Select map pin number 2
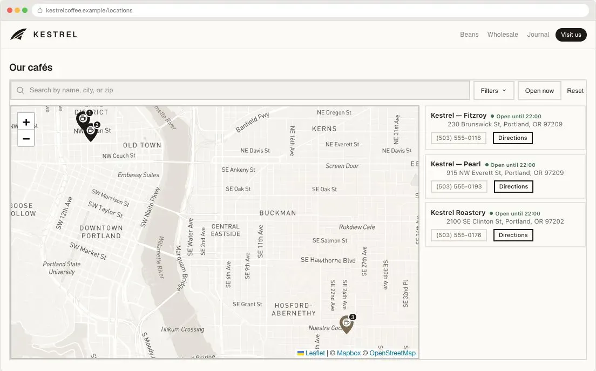The image size is (596, 371). (x=91, y=132)
